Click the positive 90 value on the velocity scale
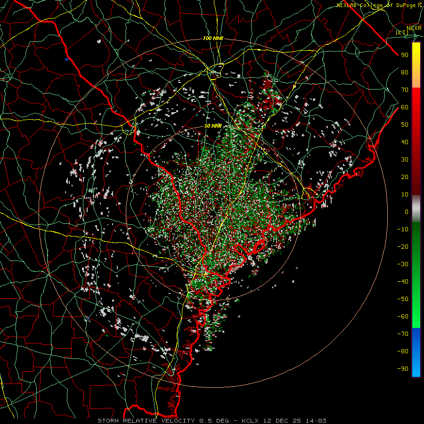Viewport: 424px width, 424px height. [405, 55]
